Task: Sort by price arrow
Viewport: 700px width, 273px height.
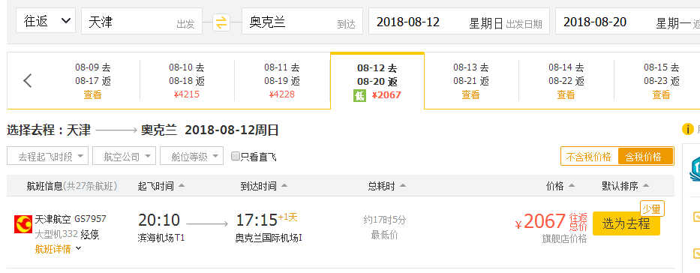Action: pyautogui.click(x=572, y=186)
